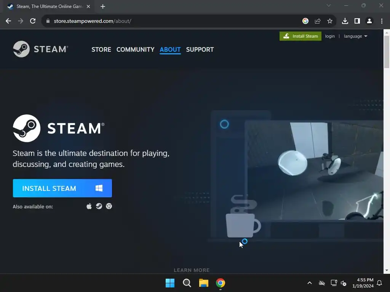Open the tab search chevron
This screenshot has height=292, width=390.
click(329, 5)
